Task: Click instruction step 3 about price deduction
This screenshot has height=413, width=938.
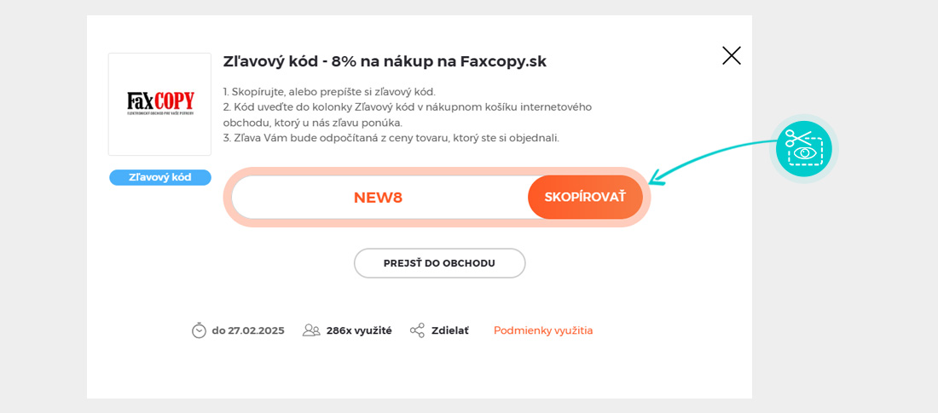Action: 391,138
